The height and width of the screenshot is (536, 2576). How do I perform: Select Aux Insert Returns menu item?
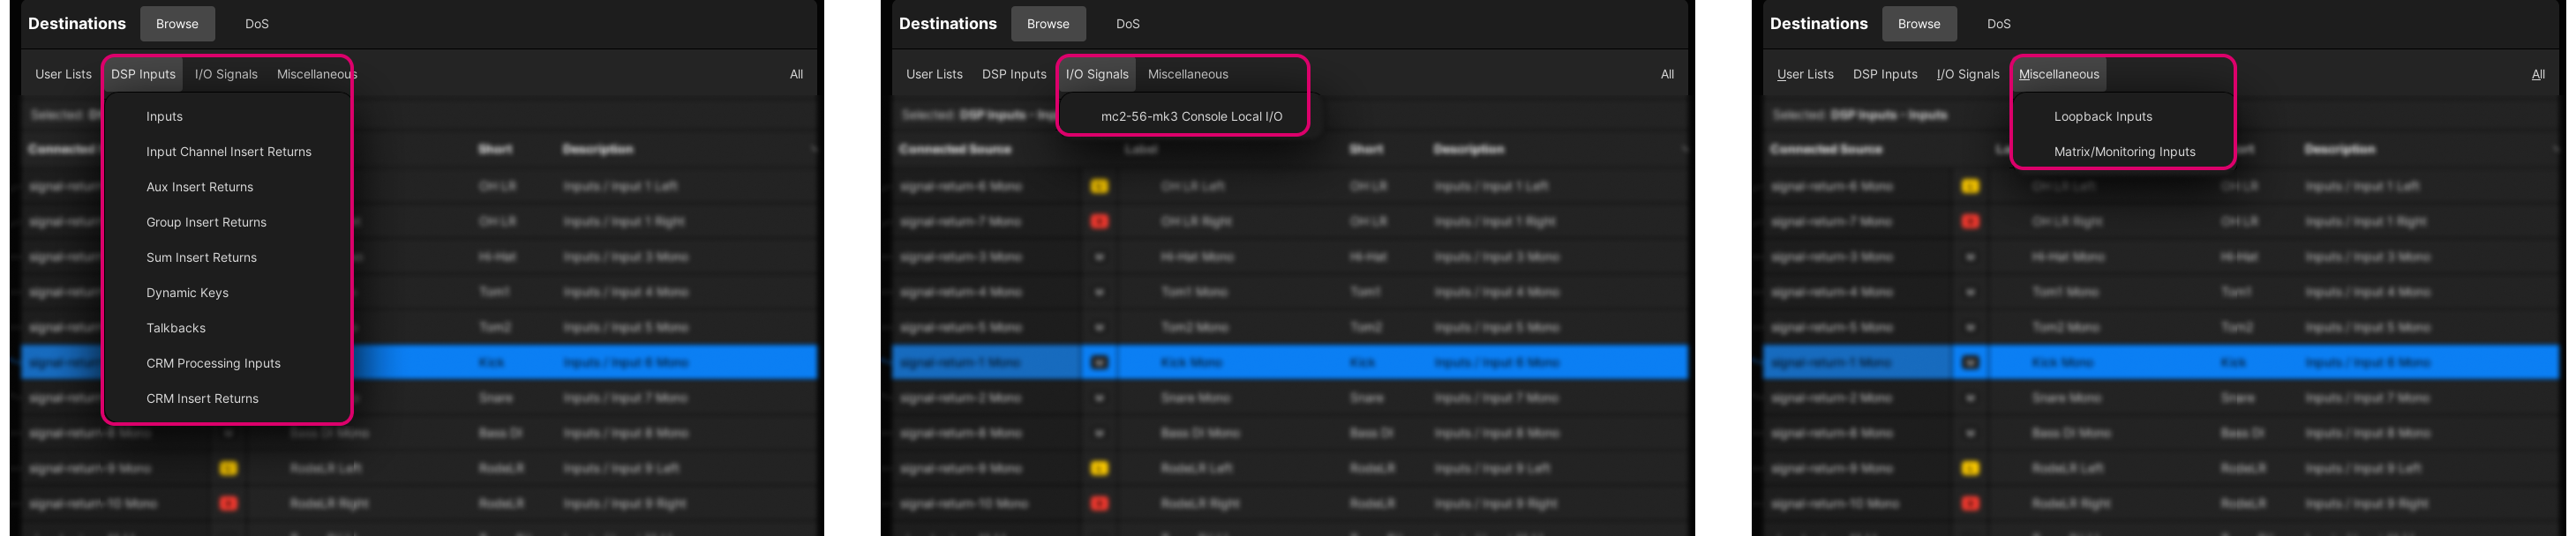[199, 187]
